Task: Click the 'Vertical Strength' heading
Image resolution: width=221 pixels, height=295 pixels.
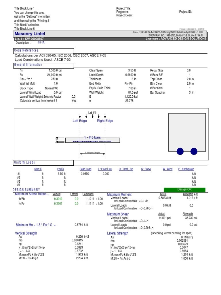Action: (x=26, y=233)
